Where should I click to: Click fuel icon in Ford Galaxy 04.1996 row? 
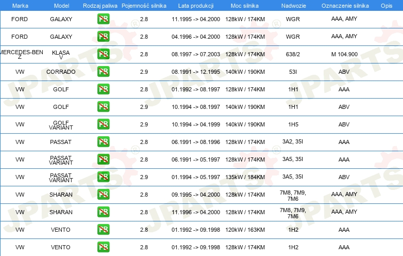click(x=103, y=37)
